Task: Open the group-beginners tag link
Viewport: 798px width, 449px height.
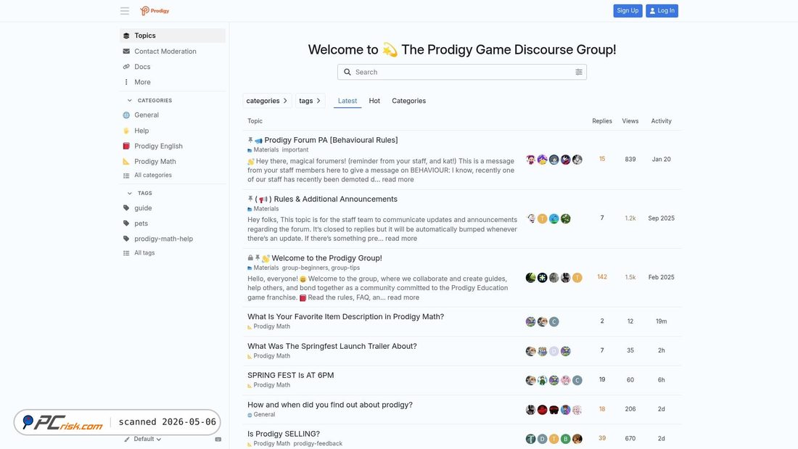Action: click(305, 268)
